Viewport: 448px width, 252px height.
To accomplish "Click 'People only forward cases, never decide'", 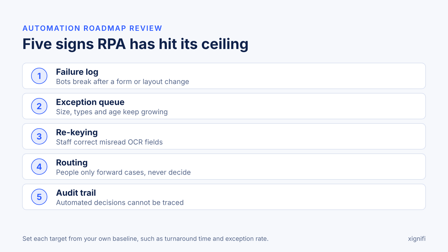I will pyautogui.click(x=123, y=172).
